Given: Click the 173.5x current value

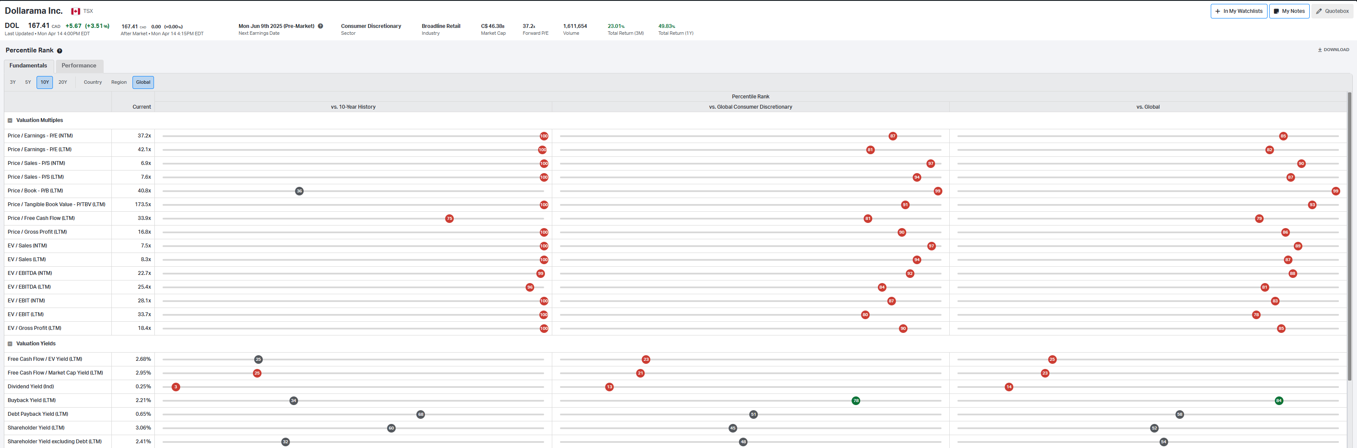Looking at the screenshot, I should tap(143, 204).
